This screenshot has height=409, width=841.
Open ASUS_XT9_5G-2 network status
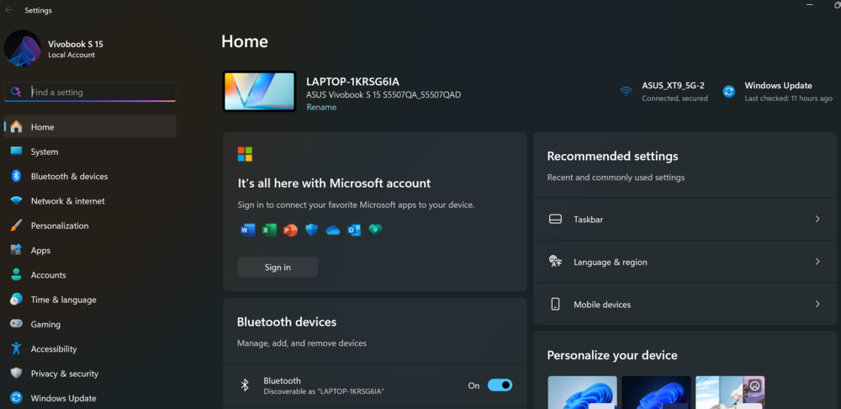coord(664,91)
